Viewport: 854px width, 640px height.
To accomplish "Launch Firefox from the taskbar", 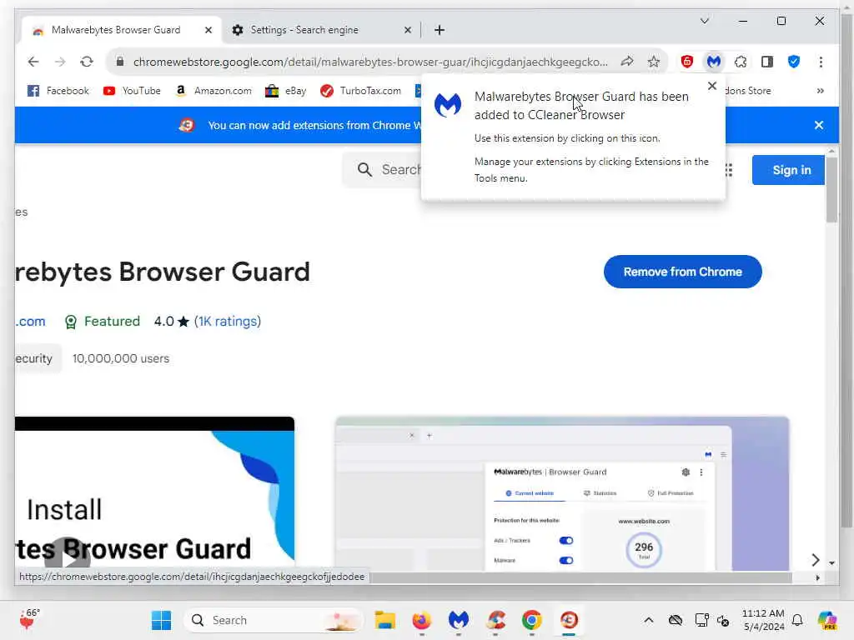I will click(421, 620).
